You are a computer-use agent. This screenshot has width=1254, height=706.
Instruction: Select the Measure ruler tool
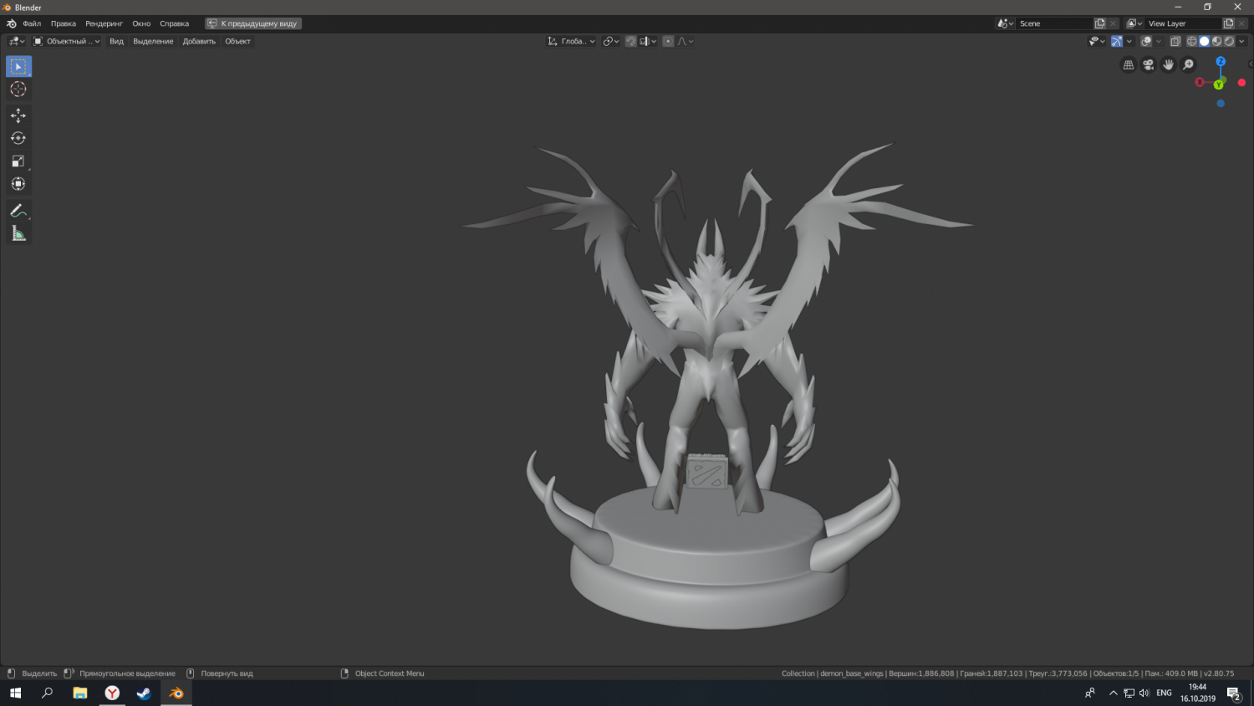18,234
